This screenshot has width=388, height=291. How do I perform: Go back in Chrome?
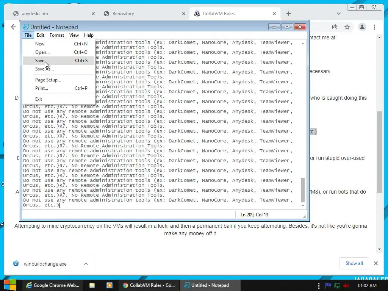click(14, 27)
